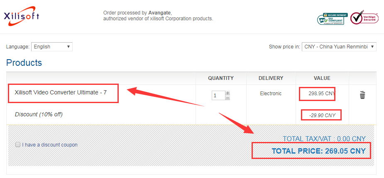
Task: Click the TOTAL PRICE: 269.05 CNY text
Action: (318, 151)
